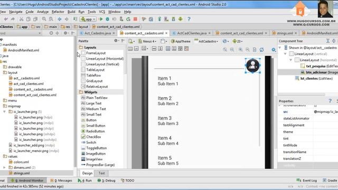This screenshot has width=338, height=190.
Task: Collapse the LinearLayout (vertical) node arrow
Action: [x=285, y=54]
